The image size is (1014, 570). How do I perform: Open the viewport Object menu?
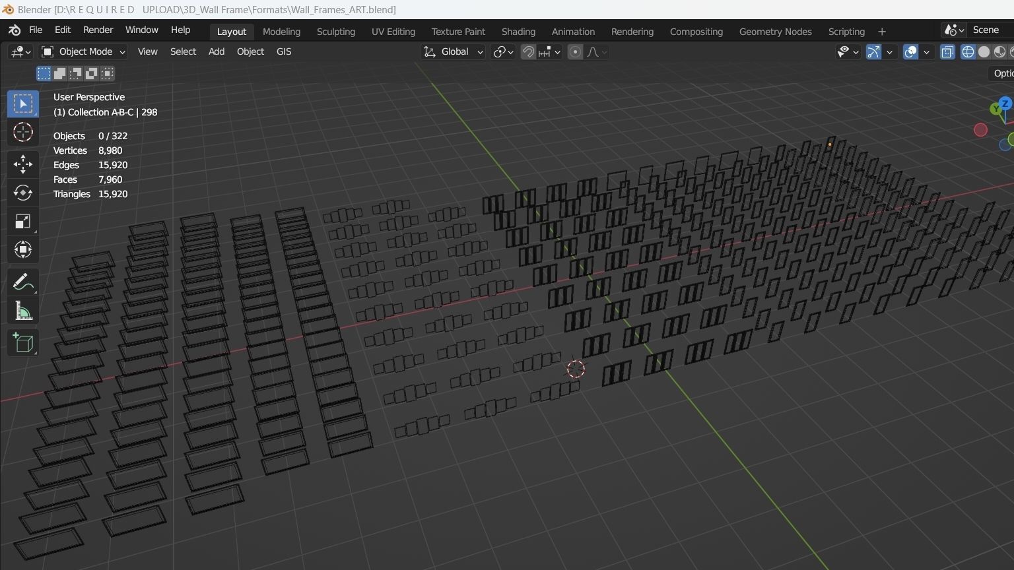250,51
